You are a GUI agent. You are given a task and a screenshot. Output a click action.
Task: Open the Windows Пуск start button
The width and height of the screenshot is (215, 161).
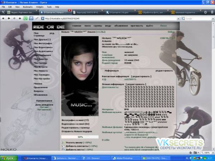pos(9,158)
